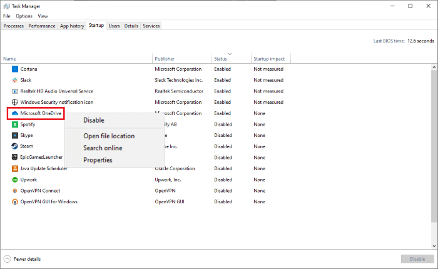Click the Disable button at bottom right
Screen dimensions: 438x269
[417, 259]
